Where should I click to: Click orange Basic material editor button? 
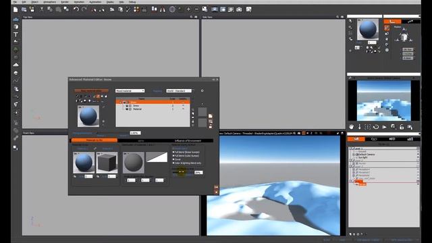point(91,90)
